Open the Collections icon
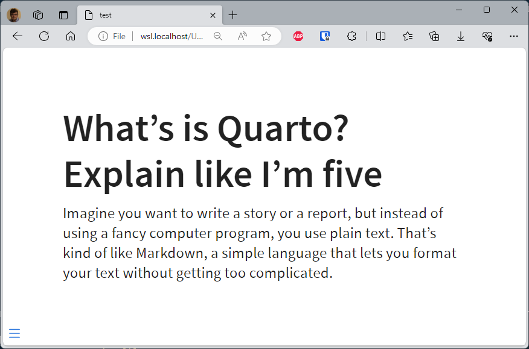The width and height of the screenshot is (529, 349). 434,36
